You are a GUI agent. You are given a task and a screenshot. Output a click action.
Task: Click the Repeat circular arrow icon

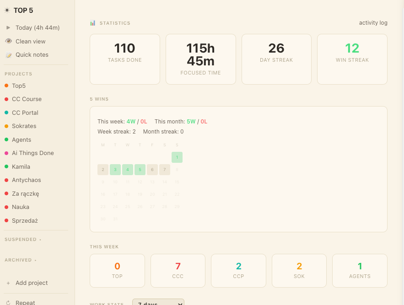tap(8, 302)
